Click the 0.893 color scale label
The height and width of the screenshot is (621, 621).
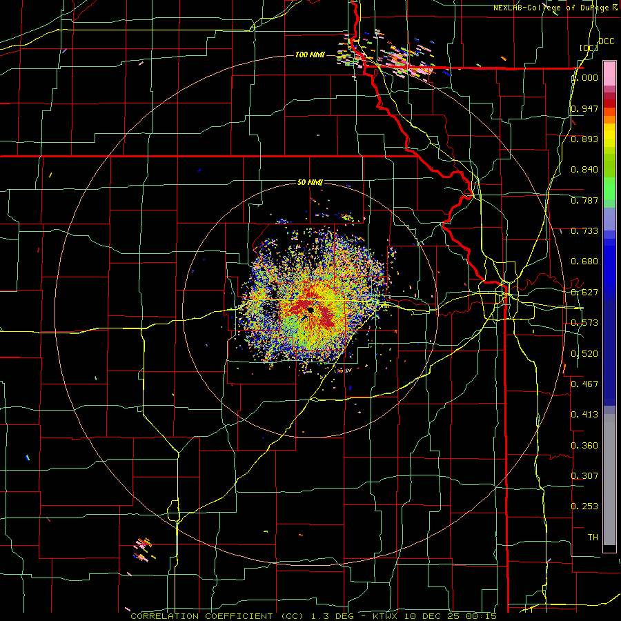[584, 139]
